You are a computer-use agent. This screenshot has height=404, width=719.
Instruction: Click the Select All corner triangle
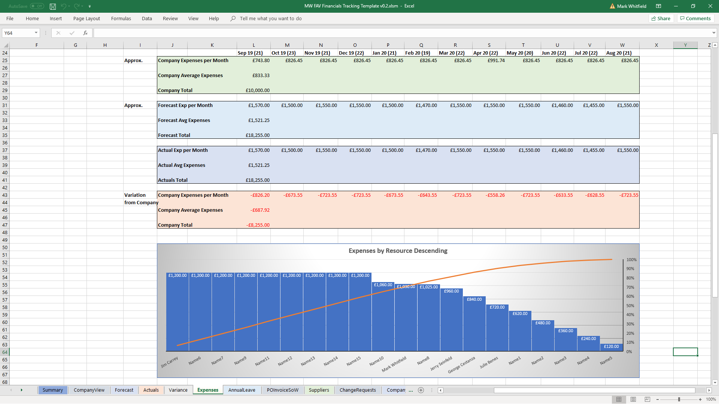click(x=6, y=45)
